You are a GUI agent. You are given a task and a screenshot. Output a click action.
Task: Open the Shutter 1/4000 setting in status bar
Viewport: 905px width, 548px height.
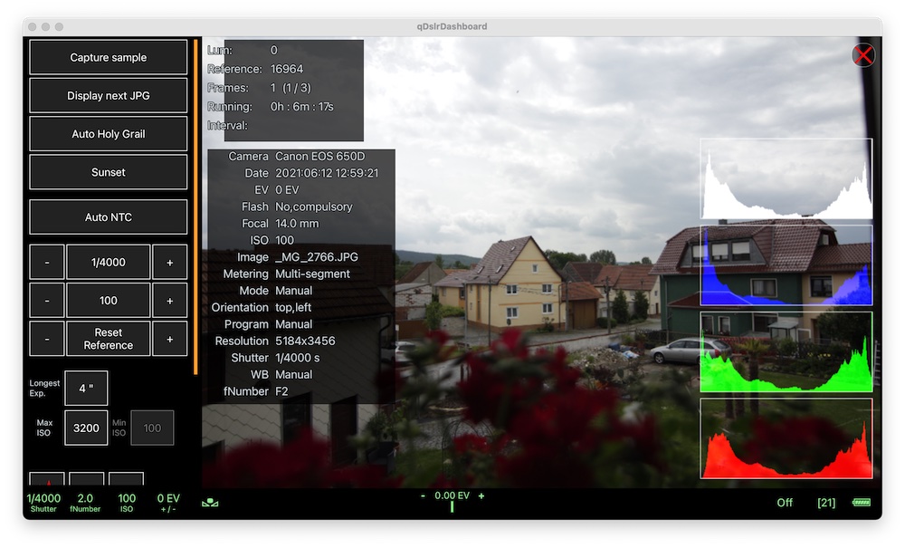43,503
